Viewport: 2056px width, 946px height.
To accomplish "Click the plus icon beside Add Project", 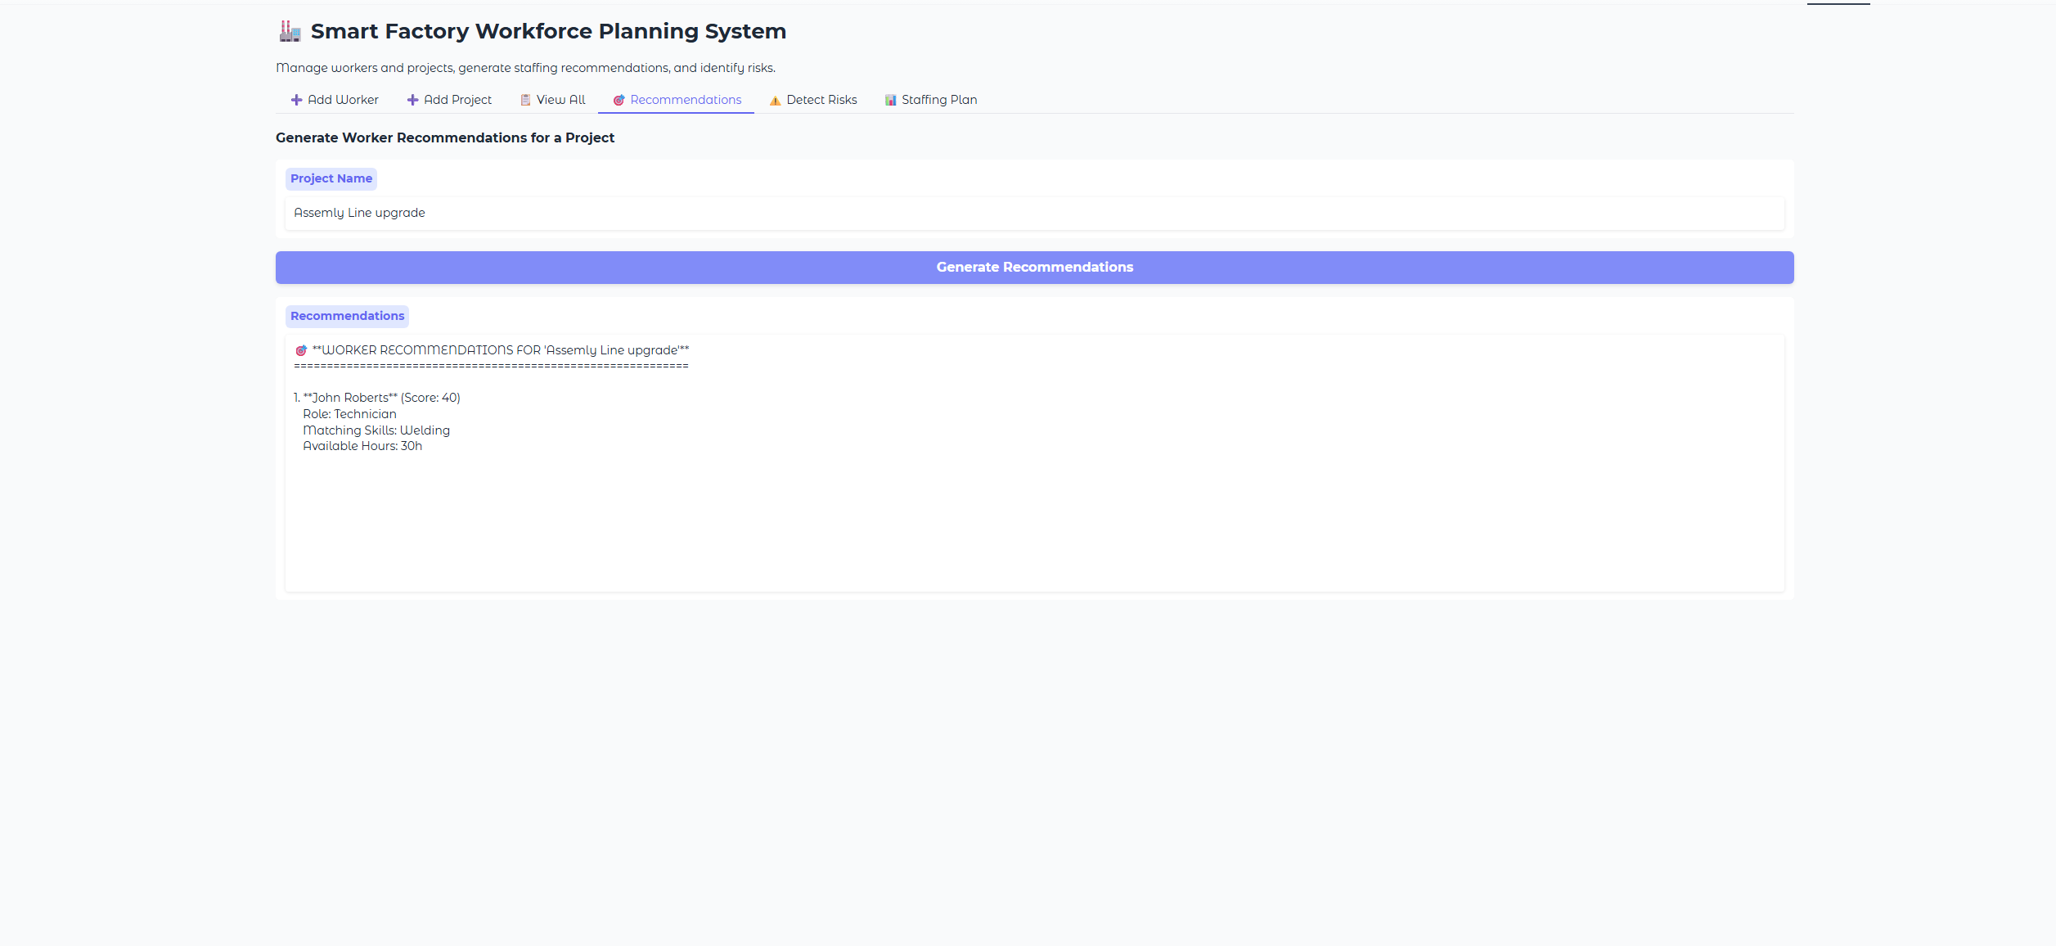I will tap(412, 100).
